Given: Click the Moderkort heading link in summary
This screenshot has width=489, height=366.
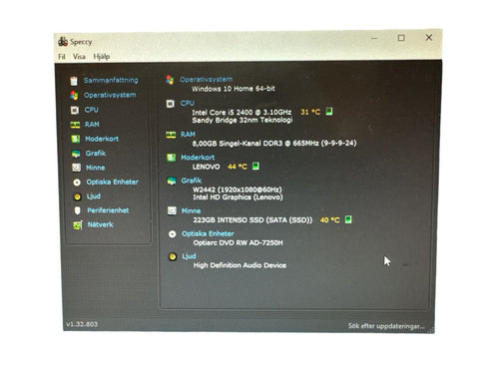Looking at the screenshot, I should point(198,158).
